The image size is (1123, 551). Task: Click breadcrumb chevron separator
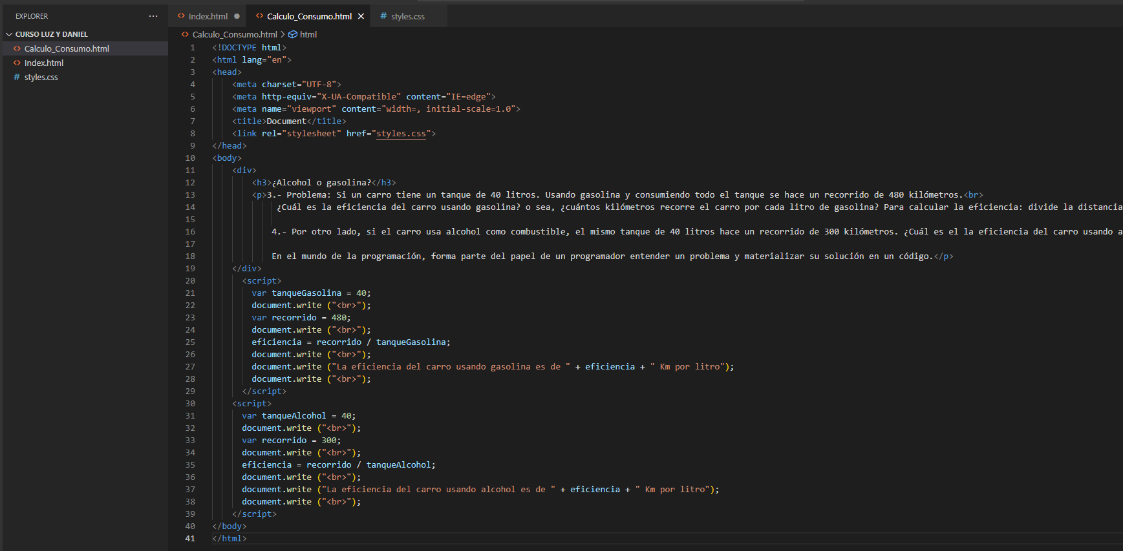(x=283, y=34)
